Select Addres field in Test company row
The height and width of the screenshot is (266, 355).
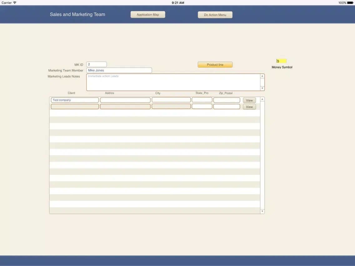click(x=125, y=100)
